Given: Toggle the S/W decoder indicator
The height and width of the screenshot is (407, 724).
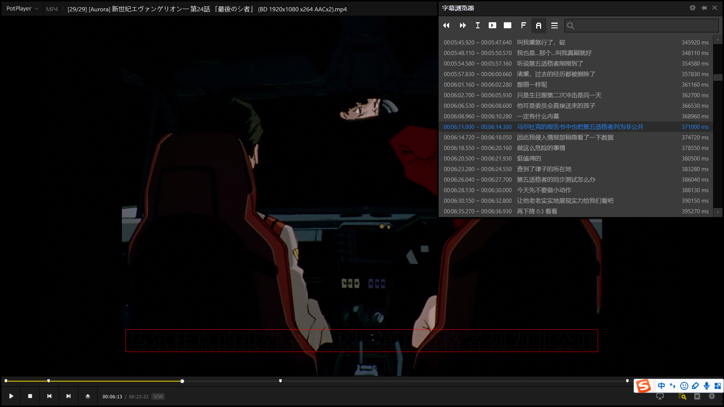Looking at the screenshot, I should (x=158, y=396).
